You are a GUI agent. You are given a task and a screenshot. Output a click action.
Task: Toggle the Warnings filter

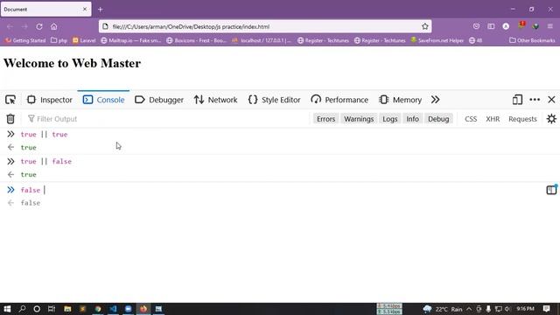(359, 119)
